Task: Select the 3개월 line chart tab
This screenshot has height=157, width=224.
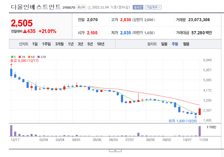Action: point(59,44)
